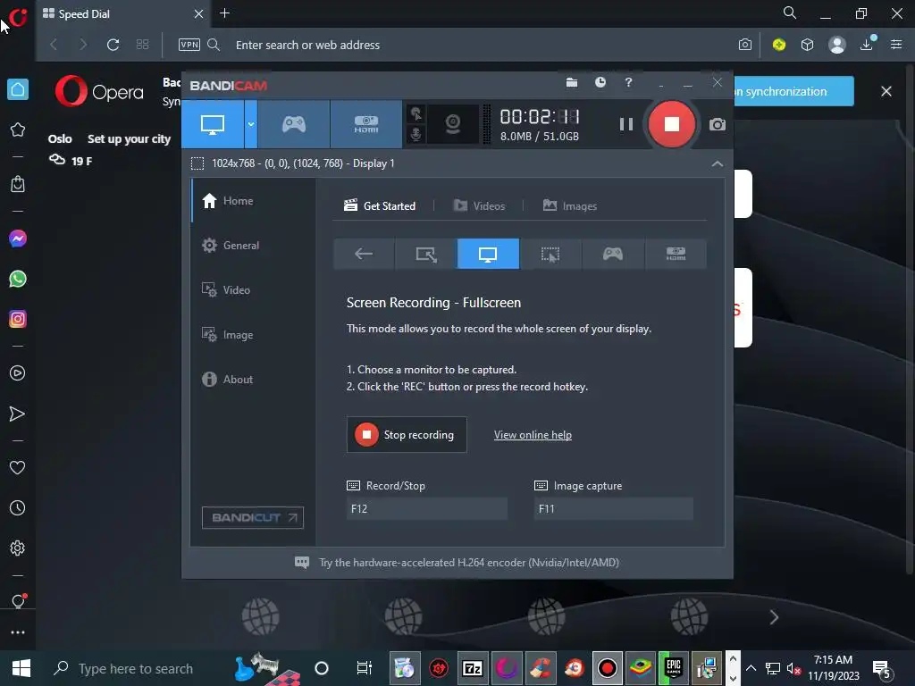Open Opera snapshot camera icon
Screen dimensions: 915x686
(x=745, y=45)
